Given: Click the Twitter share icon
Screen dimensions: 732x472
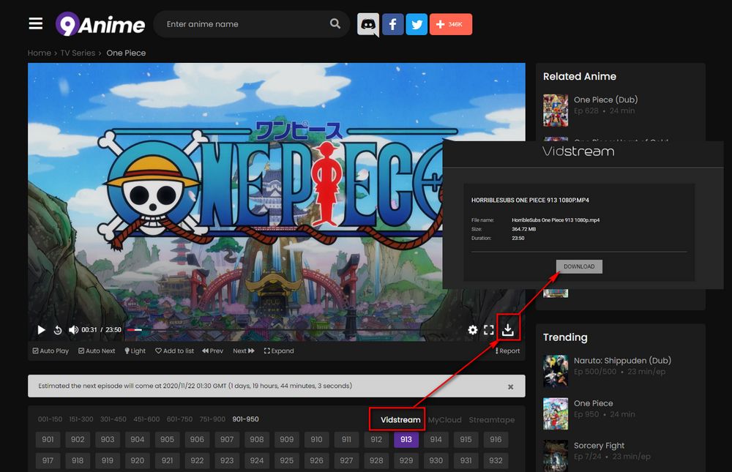Looking at the screenshot, I should click(x=417, y=24).
